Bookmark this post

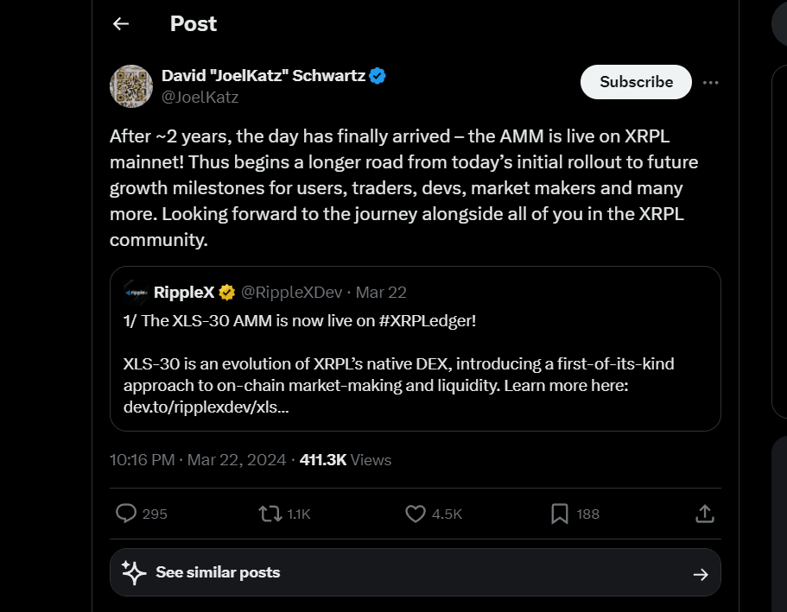pyautogui.click(x=560, y=514)
